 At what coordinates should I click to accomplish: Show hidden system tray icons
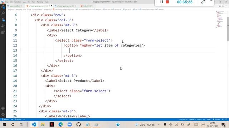pyautogui.click(x=159, y=124)
